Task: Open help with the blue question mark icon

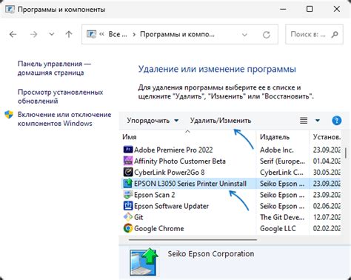Action: tap(337, 121)
